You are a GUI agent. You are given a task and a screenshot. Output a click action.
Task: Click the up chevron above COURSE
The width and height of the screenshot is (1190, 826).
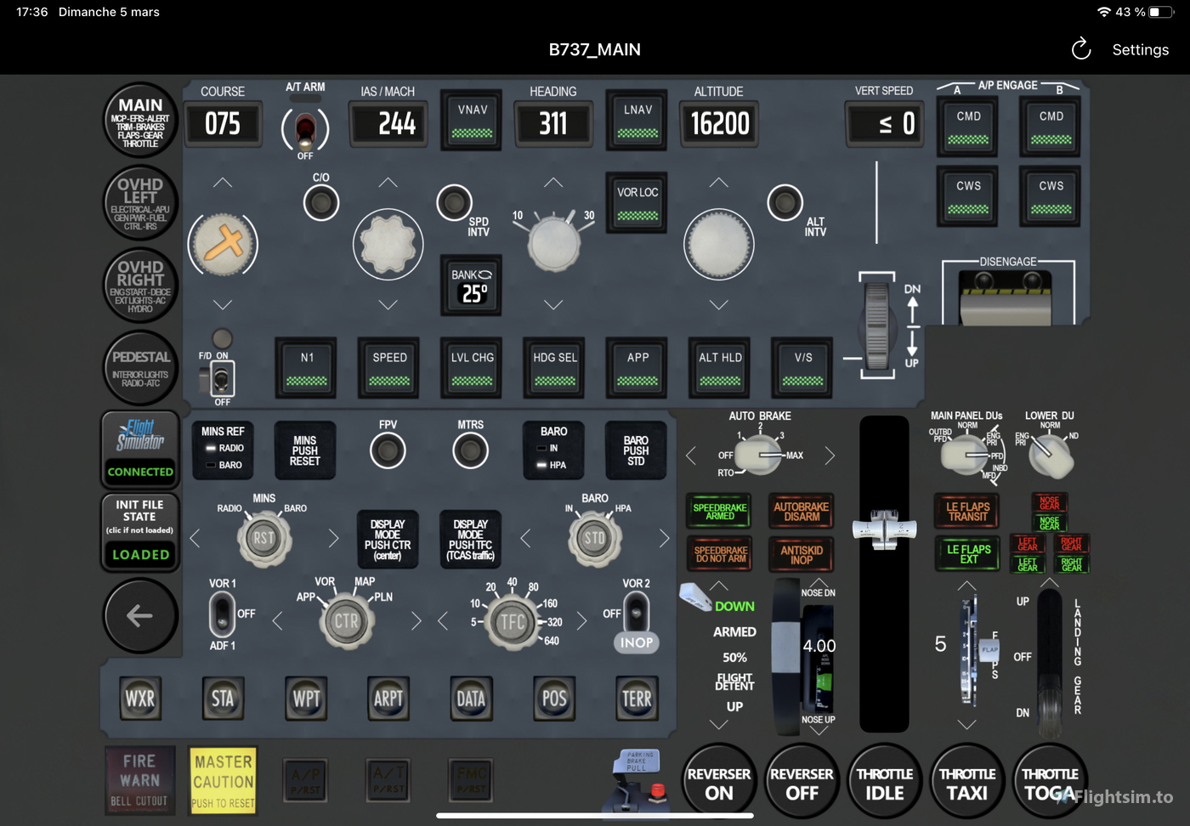pos(223,181)
